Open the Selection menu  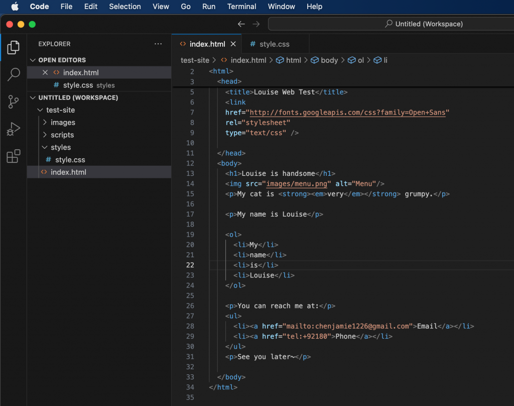(125, 7)
